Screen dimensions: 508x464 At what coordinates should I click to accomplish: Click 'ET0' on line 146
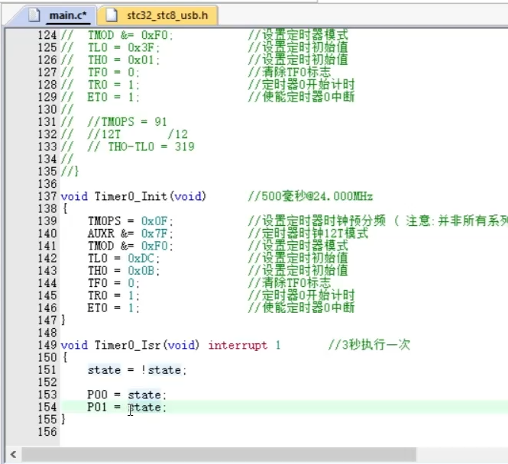[98, 308]
